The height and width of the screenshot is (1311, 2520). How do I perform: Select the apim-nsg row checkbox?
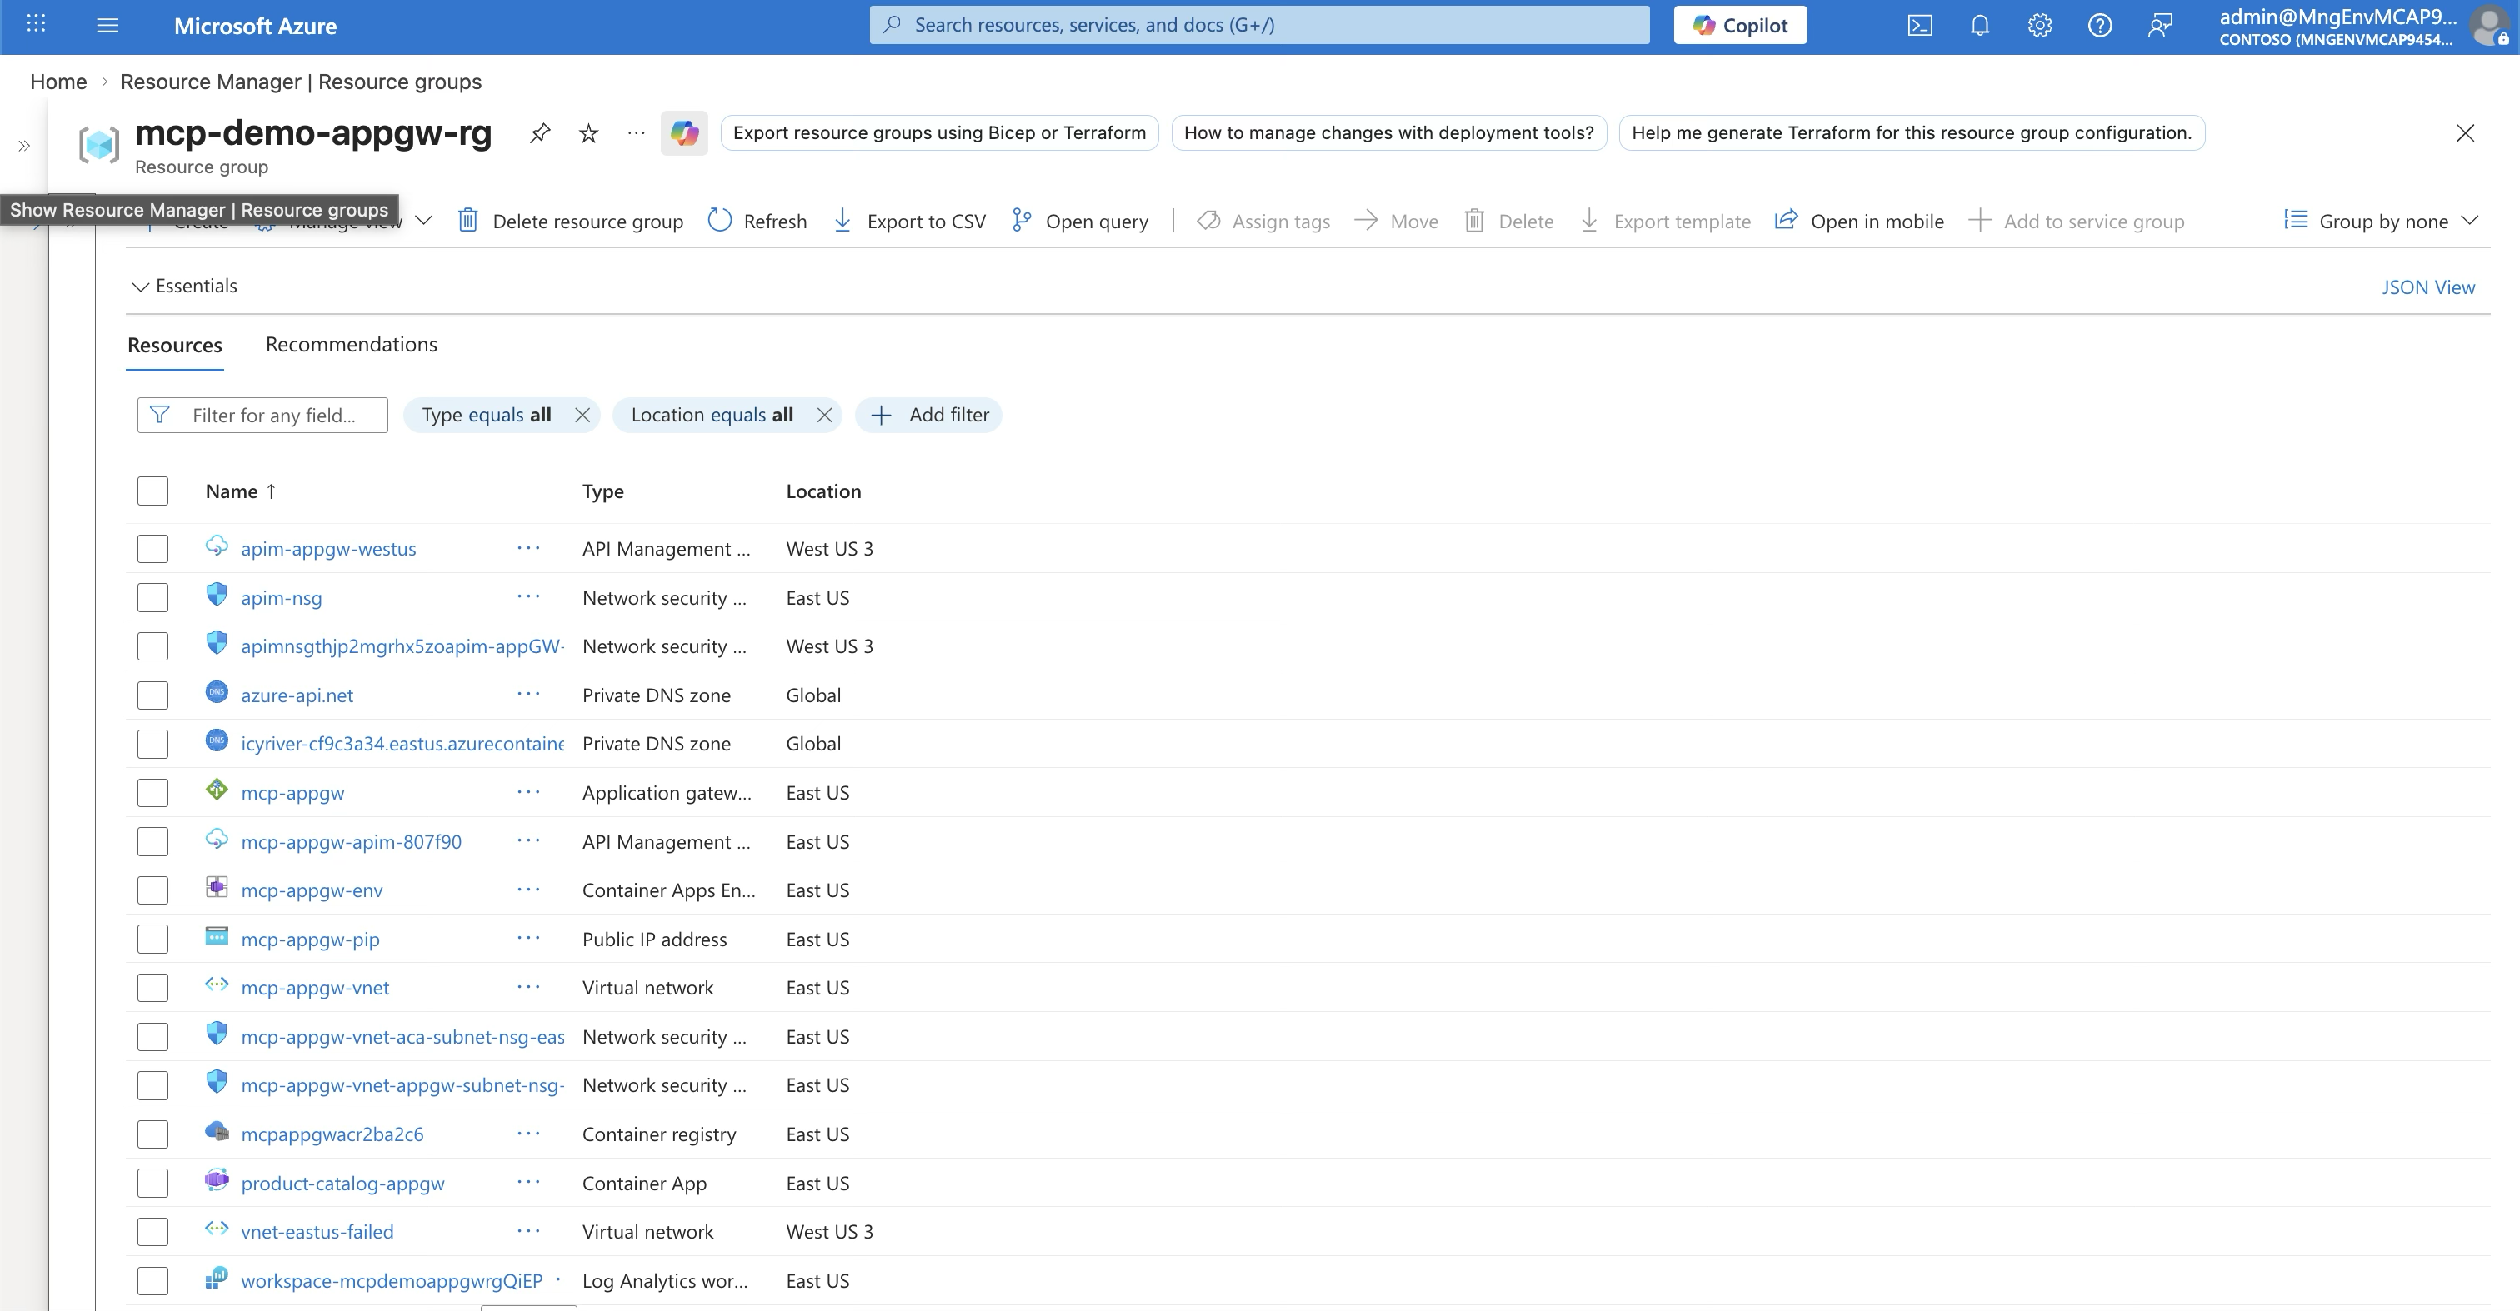152,597
